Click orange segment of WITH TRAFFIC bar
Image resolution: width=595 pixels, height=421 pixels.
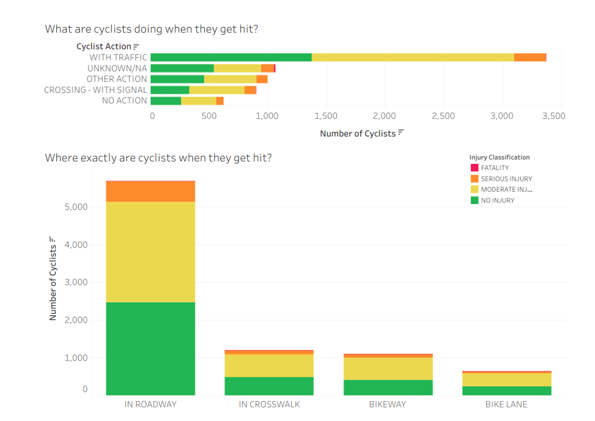click(x=530, y=58)
